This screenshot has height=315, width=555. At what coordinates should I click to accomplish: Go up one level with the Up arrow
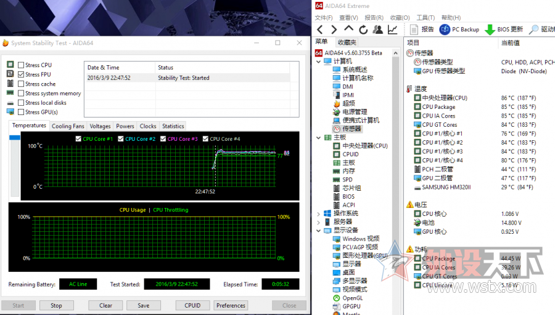[x=348, y=29]
